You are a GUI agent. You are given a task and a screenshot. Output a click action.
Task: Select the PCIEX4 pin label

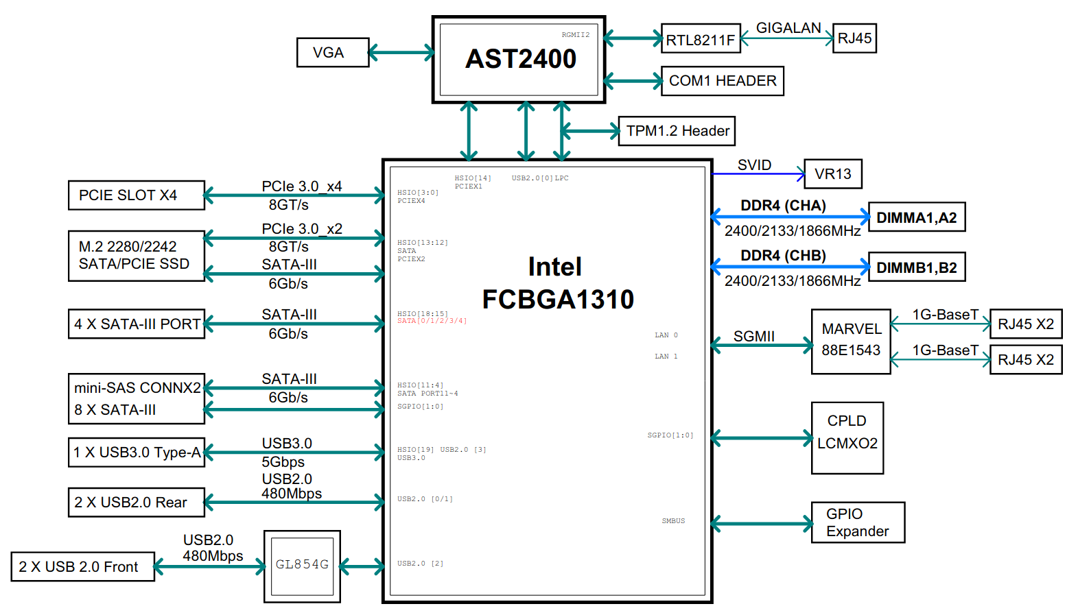[x=411, y=201]
